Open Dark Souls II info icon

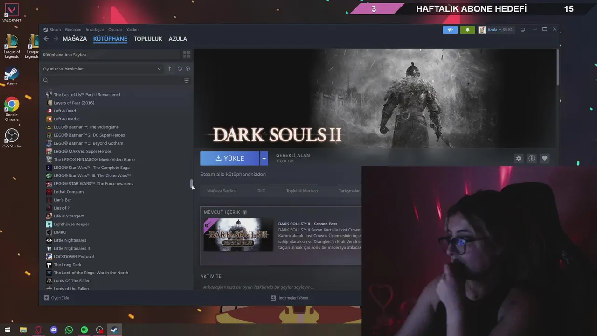tap(531, 158)
